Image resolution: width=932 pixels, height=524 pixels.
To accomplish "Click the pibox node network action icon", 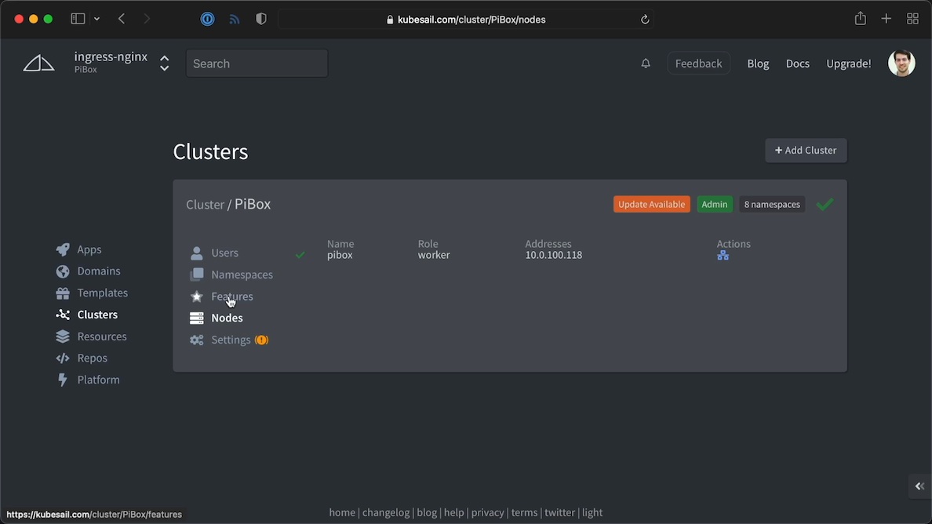I will tap(723, 256).
